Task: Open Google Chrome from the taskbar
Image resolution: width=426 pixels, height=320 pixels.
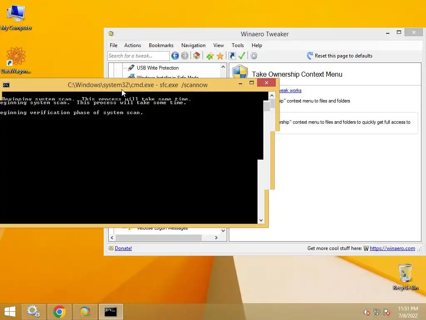Action: click(x=59, y=312)
